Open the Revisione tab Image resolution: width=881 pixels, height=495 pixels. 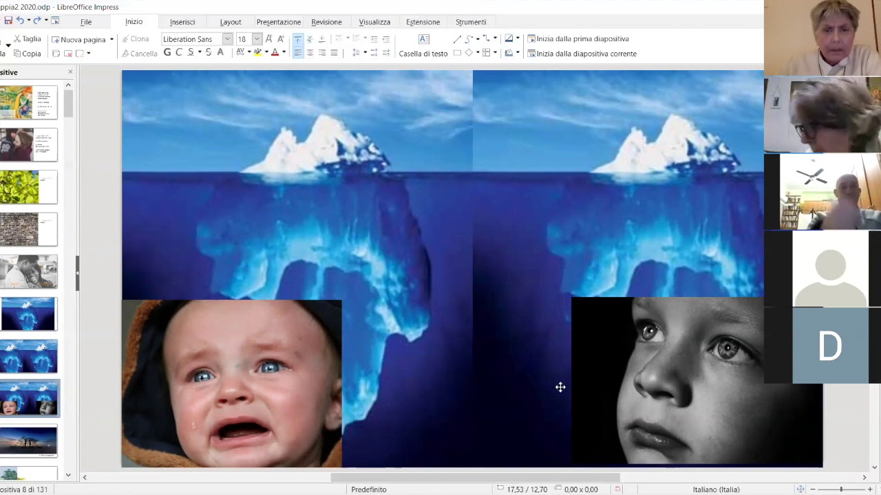[x=326, y=22]
